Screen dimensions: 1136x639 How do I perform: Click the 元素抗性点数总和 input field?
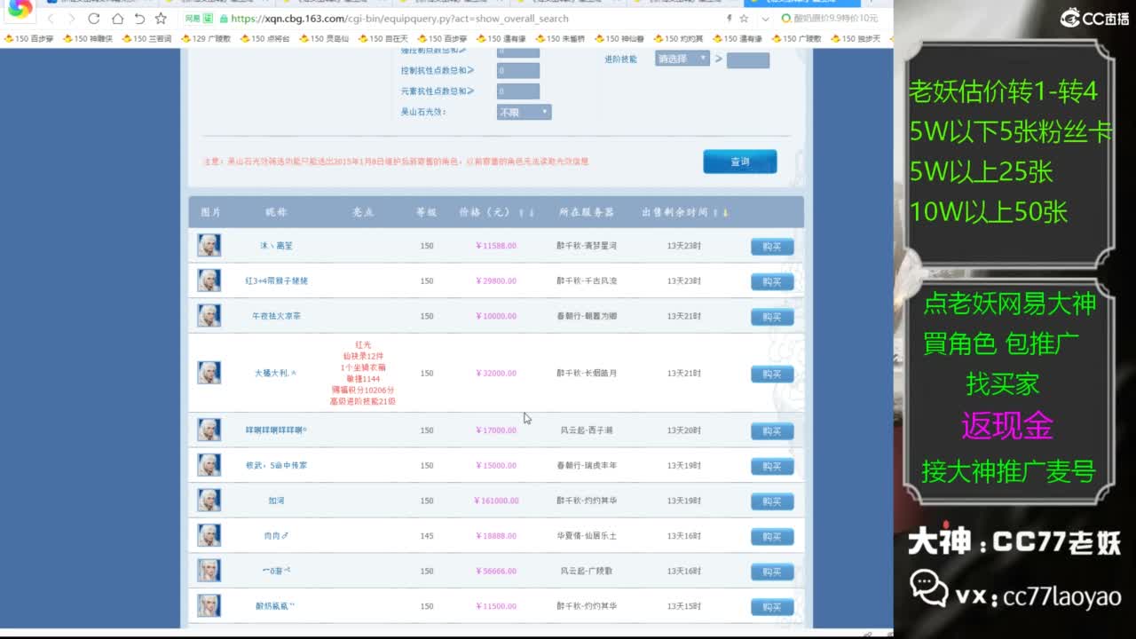click(x=517, y=91)
